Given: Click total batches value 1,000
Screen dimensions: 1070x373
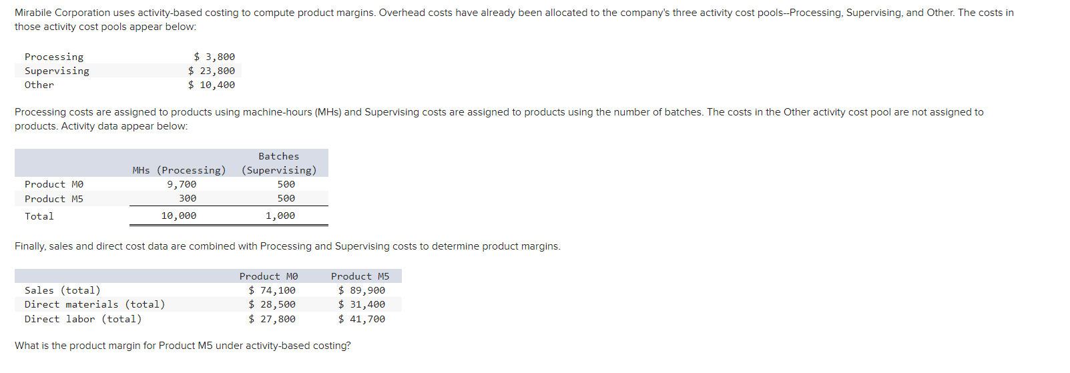Looking at the screenshot, I should coord(280,216).
